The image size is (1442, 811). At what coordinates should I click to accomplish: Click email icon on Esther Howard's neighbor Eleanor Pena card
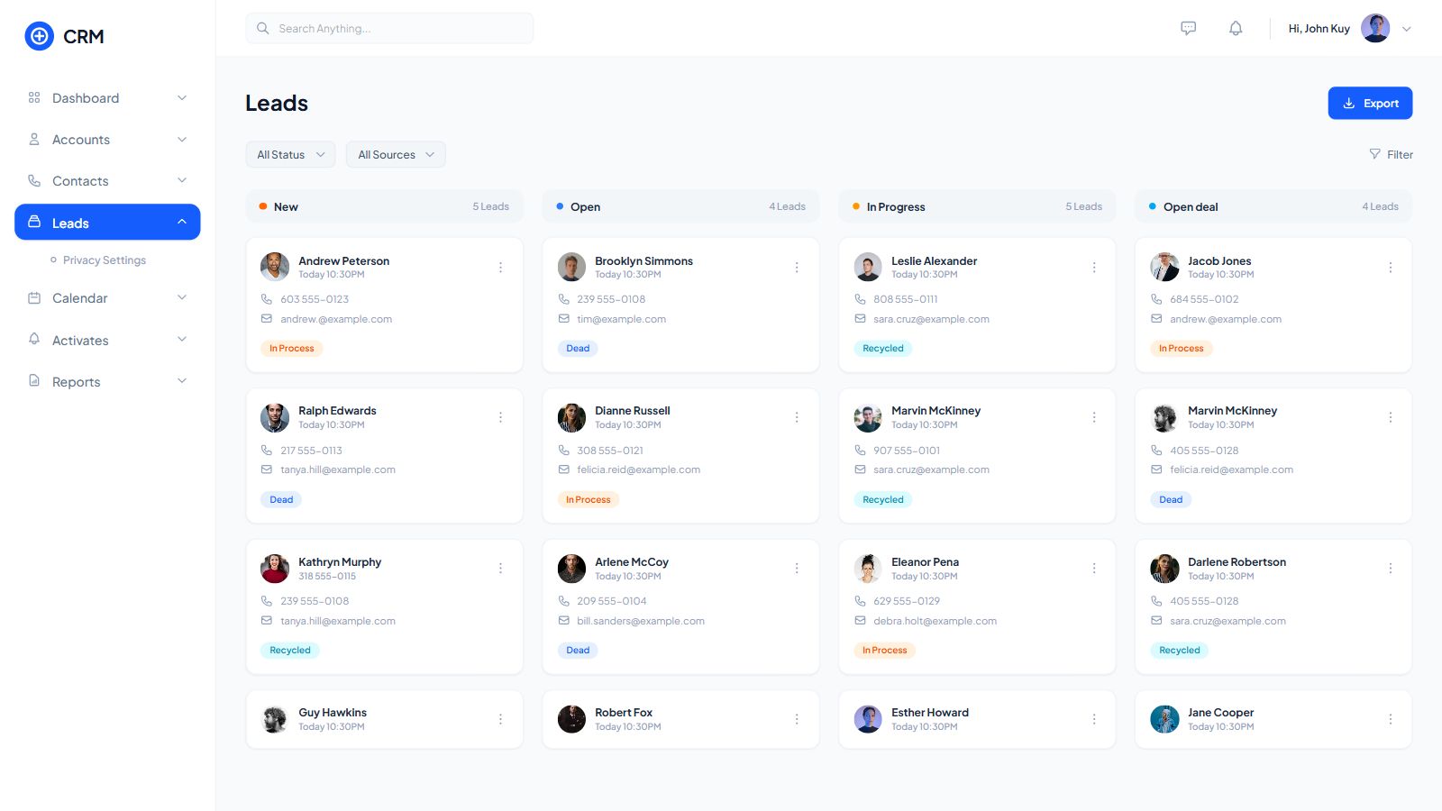click(x=861, y=621)
